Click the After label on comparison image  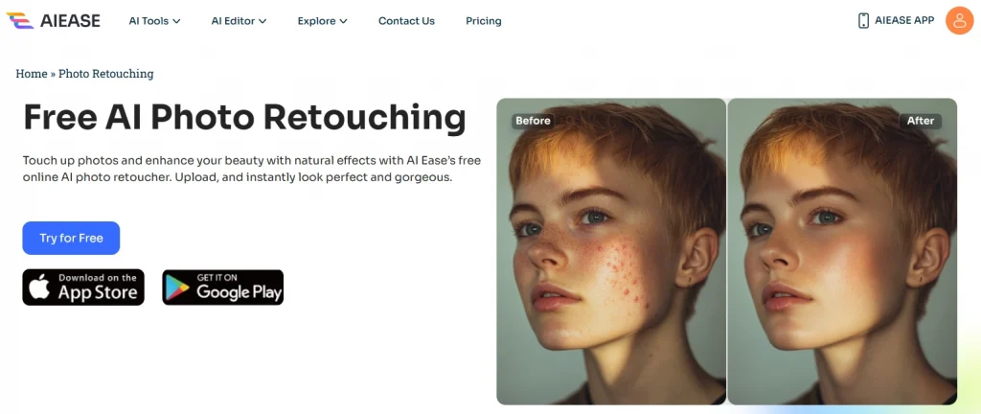click(x=920, y=121)
